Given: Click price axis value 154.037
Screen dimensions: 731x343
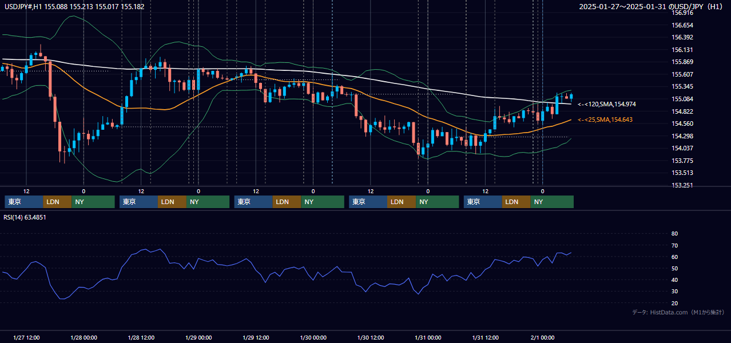Looking at the screenshot, I should (x=682, y=148).
